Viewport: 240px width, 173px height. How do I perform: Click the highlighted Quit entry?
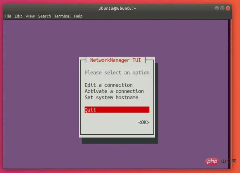coord(117,110)
